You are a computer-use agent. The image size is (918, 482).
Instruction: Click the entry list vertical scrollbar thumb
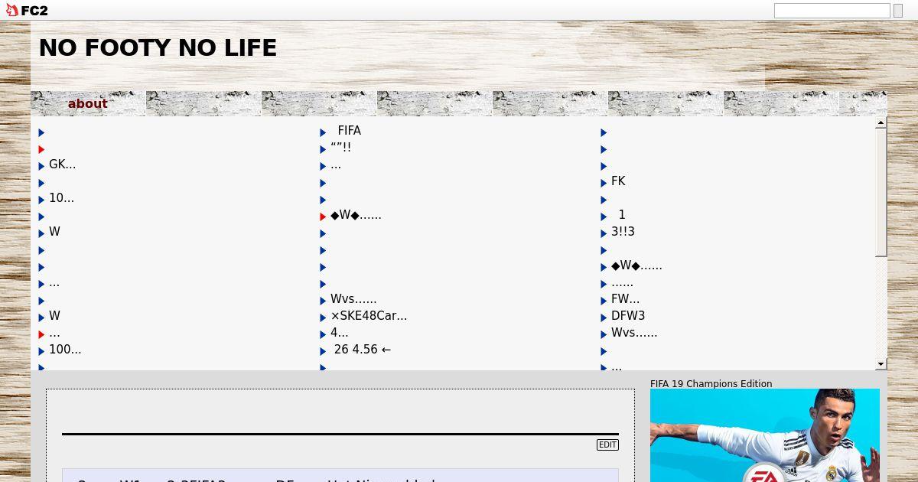pyautogui.click(x=881, y=192)
